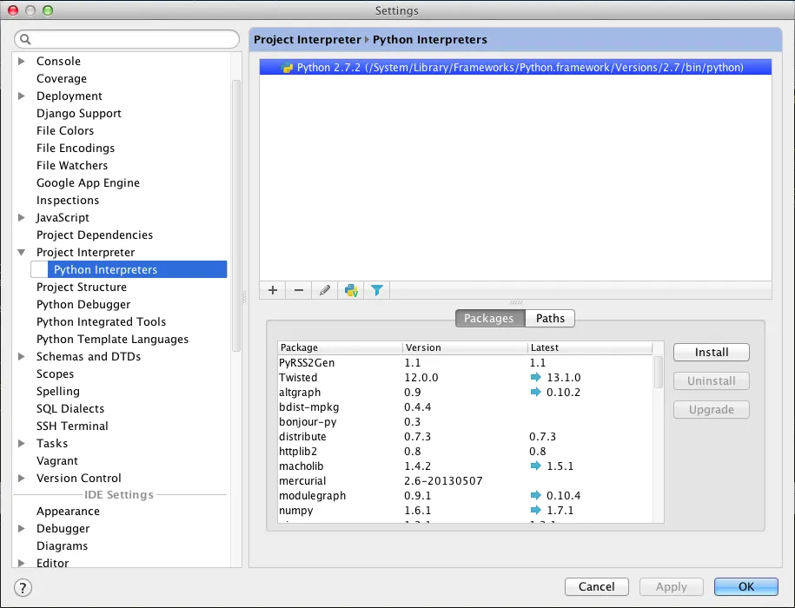Focus the settings search field
Screen dimensions: 795x608
pos(127,39)
